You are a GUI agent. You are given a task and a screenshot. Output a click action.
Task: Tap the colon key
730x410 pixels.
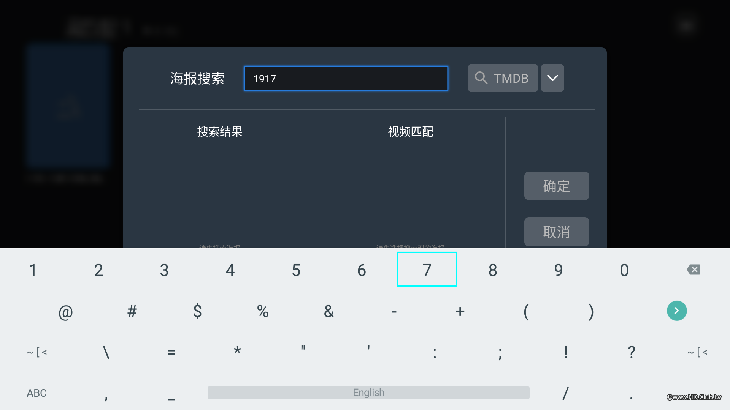click(435, 353)
